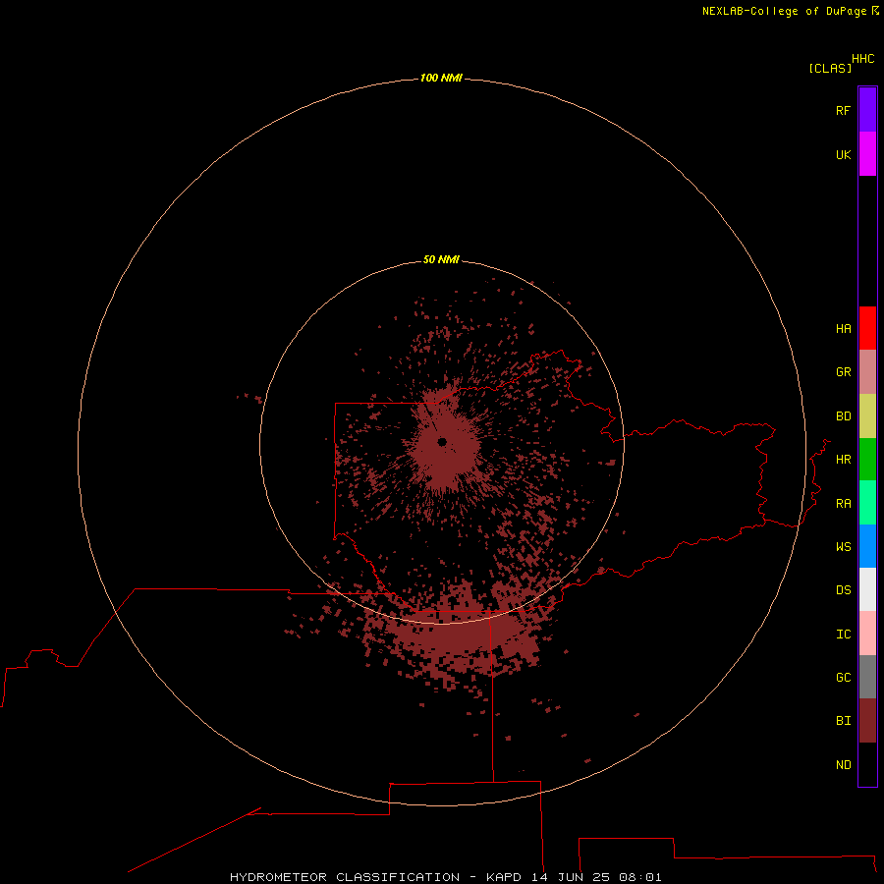The height and width of the screenshot is (884, 884).
Task: Click the RF purple legend swatch
Action: [867, 110]
